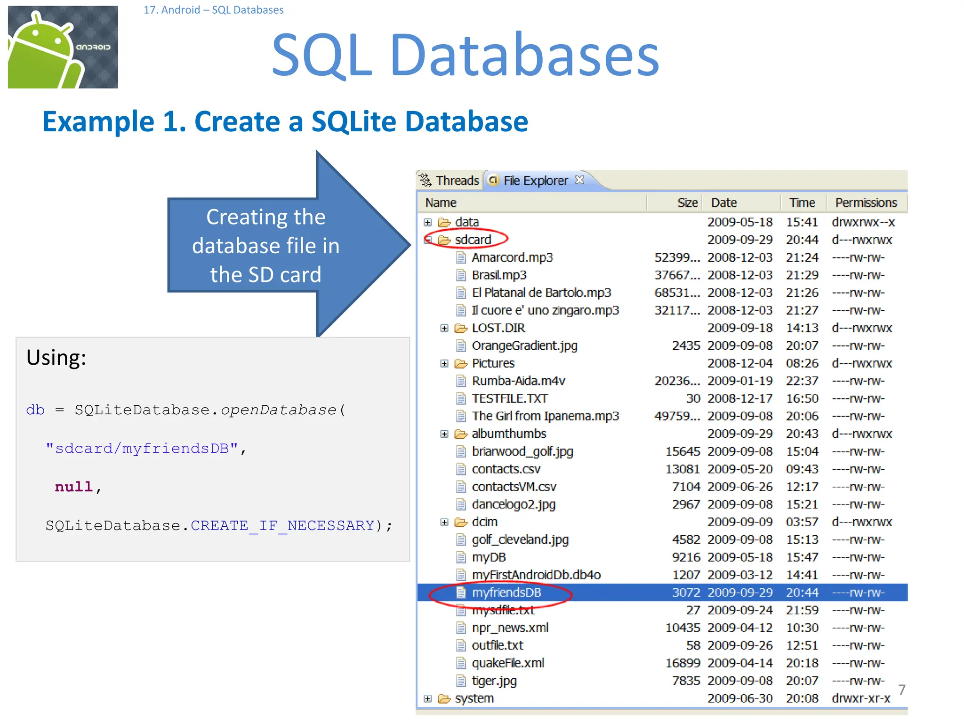Screen dimensions: 964x723
Task: Expand the Pictures folder
Action: [x=444, y=363]
